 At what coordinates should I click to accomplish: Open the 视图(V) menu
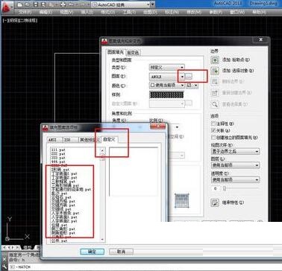[x=67, y=12]
